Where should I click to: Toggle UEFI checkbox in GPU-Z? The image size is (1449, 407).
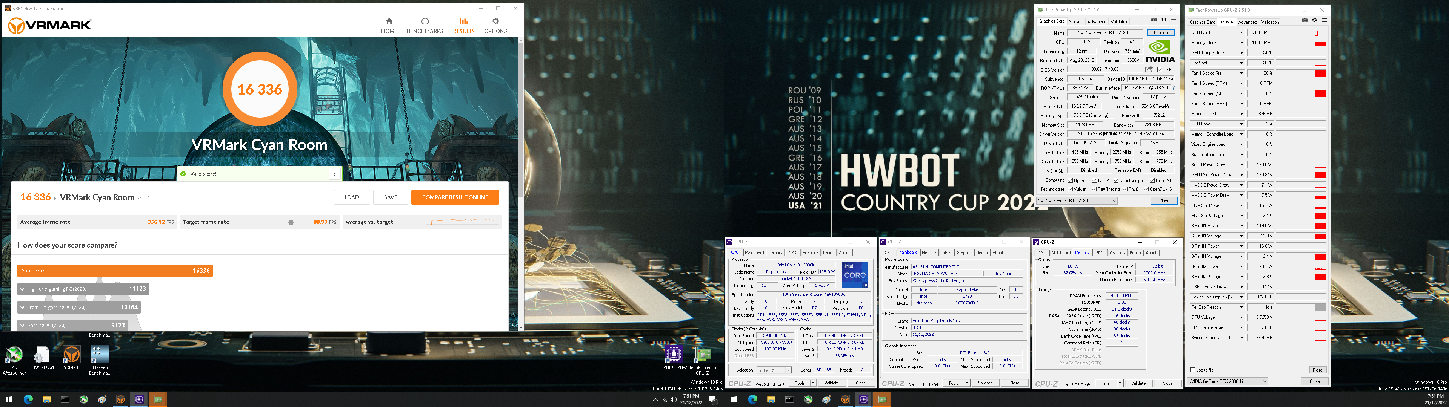click(x=1160, y=70)
